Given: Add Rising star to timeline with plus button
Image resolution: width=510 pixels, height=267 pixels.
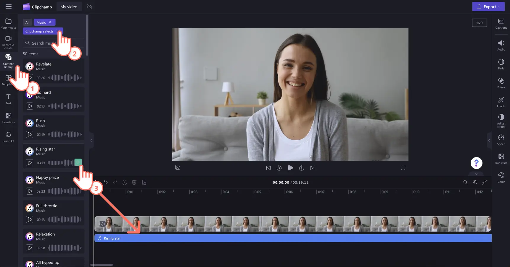Looking at the screenshot, I should point(78,162).
